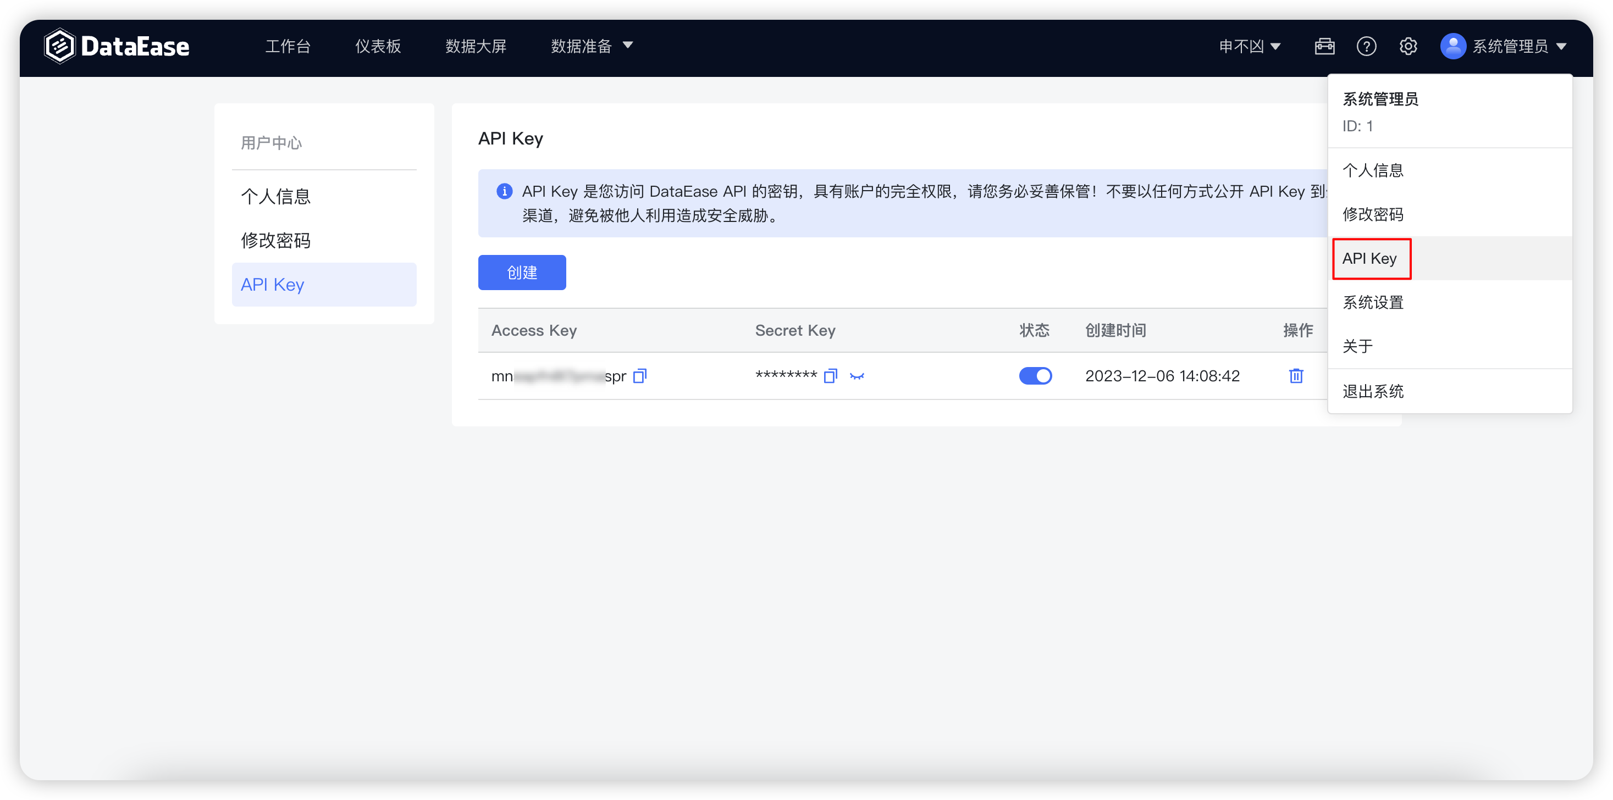The image size is (1613, 800).
Task: Copy the Secret Key value
Action: click(x=831, y=376)
